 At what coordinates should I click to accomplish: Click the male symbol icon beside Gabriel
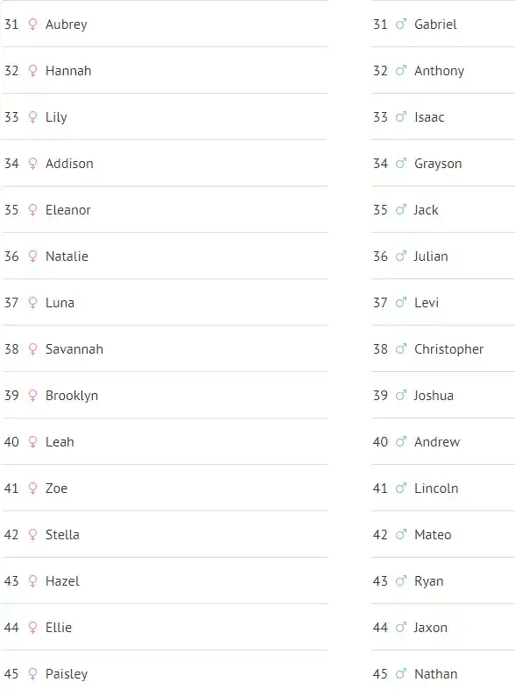click(x=401, y=24)
